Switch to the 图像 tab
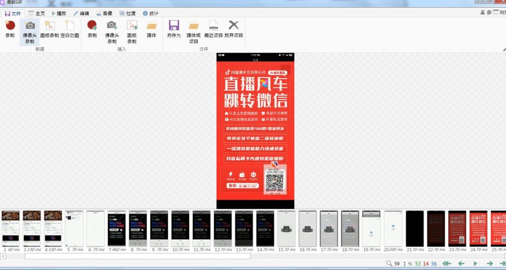Viewport: 506px width, 270px height. [104, 14]
